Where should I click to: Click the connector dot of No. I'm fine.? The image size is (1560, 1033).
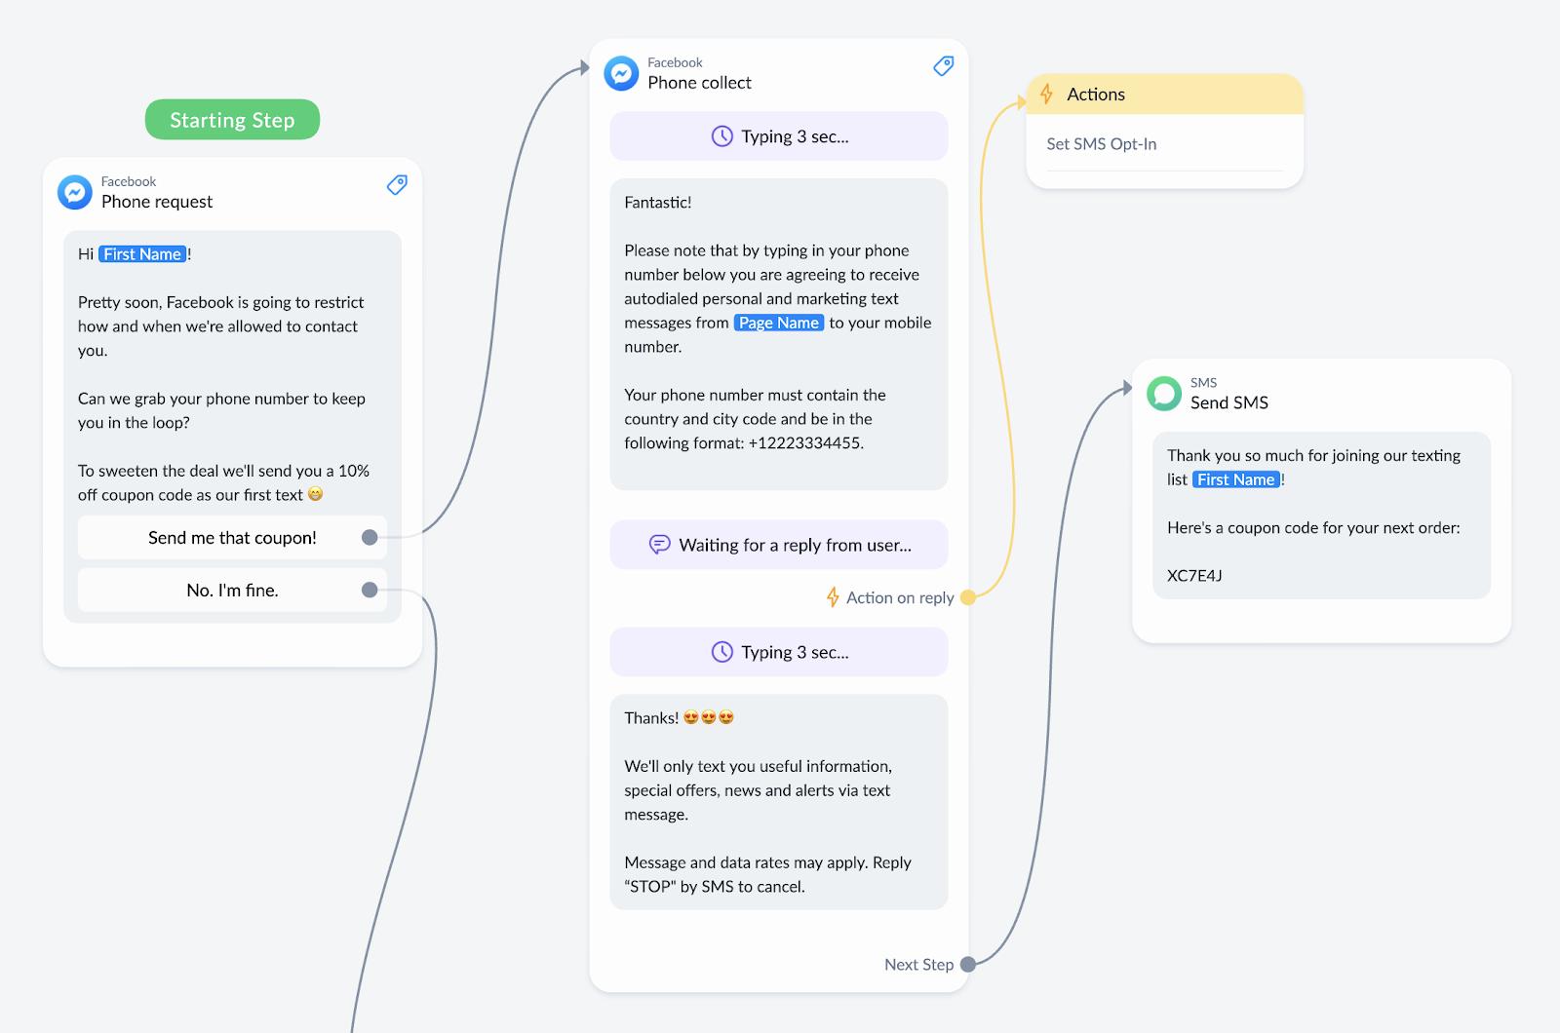pyautogui.click(x=370, y=590)
